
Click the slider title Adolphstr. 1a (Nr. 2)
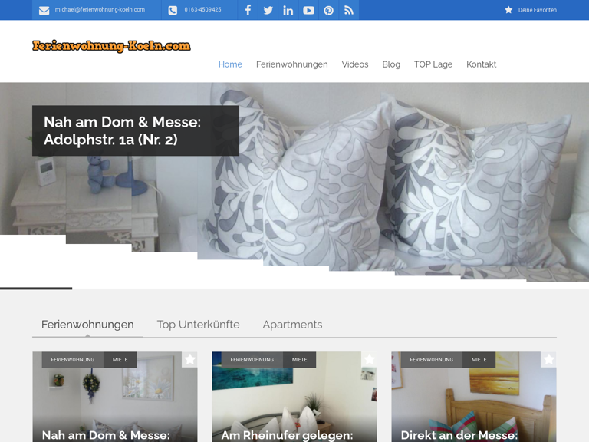pos(123,130)
